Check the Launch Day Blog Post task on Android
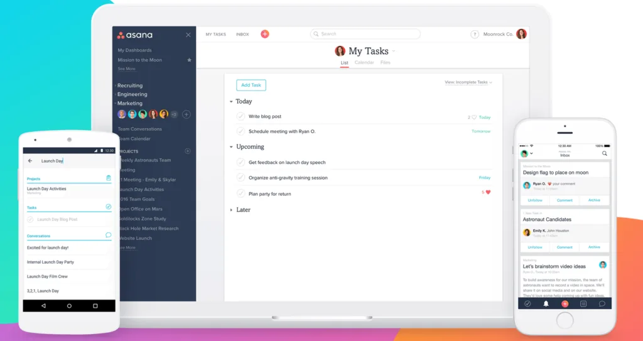 (x=30, y=220)
